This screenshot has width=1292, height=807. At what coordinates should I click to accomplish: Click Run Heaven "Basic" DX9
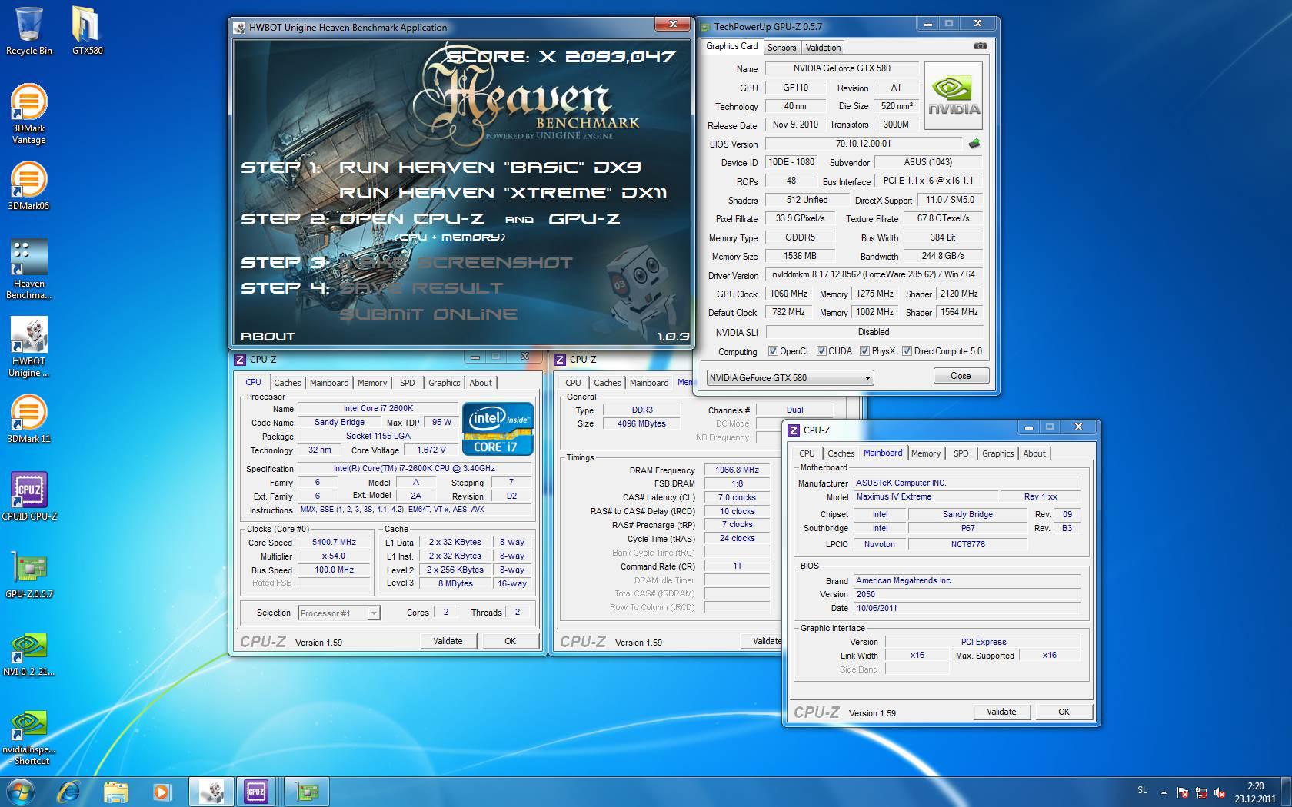point(490,168)
